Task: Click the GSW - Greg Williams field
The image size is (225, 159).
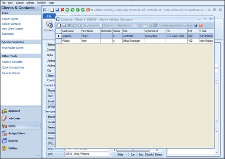Action: 87,154
